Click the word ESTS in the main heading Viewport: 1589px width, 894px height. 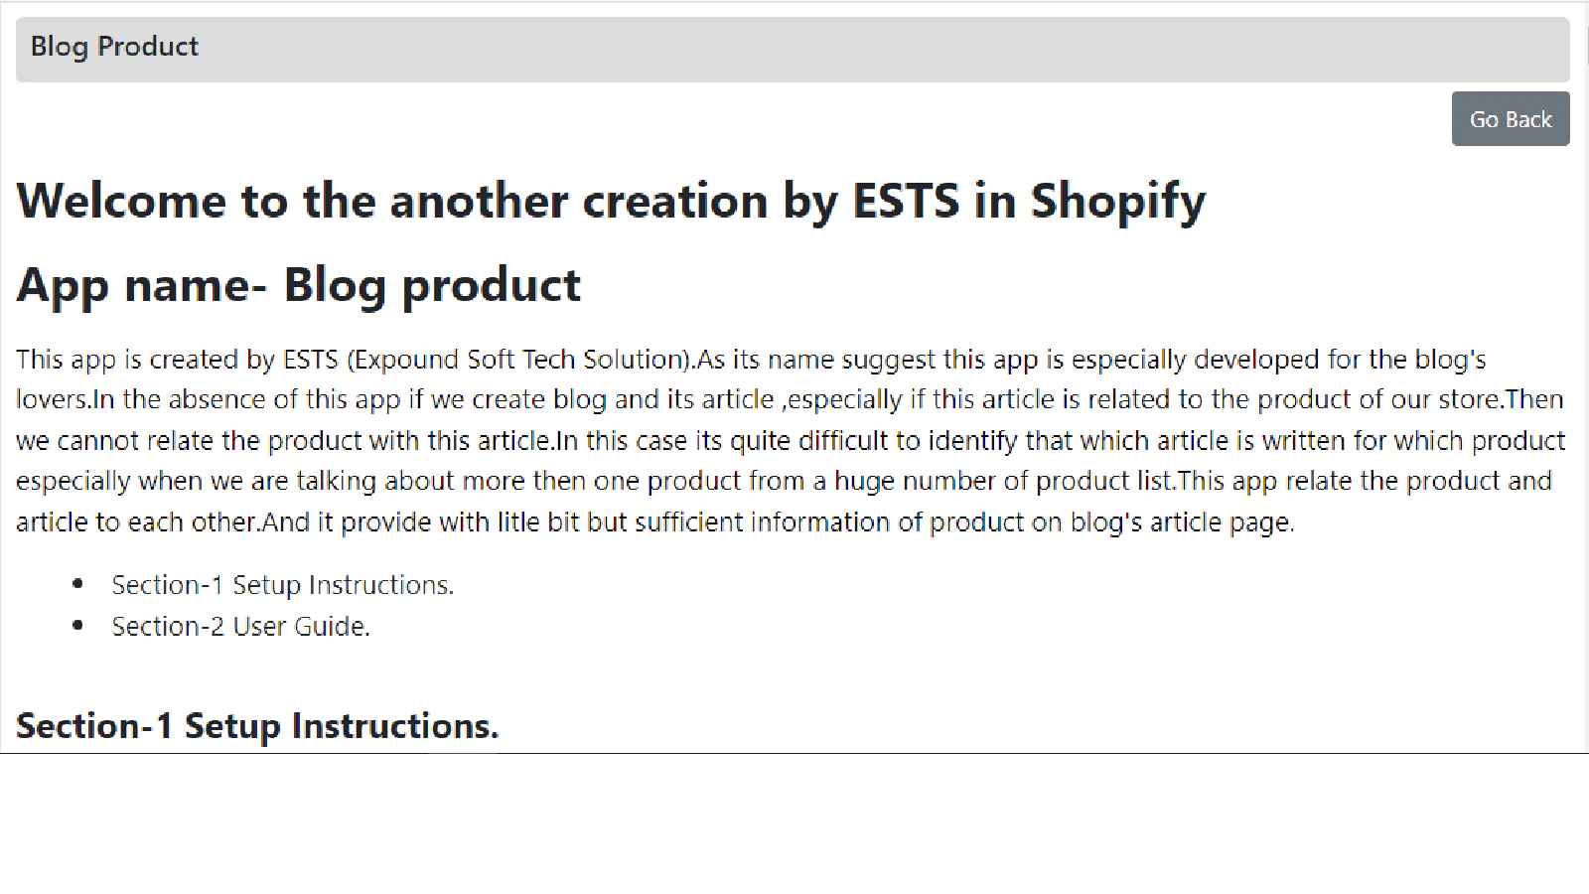pyautogui.click(x=907, y=201)
